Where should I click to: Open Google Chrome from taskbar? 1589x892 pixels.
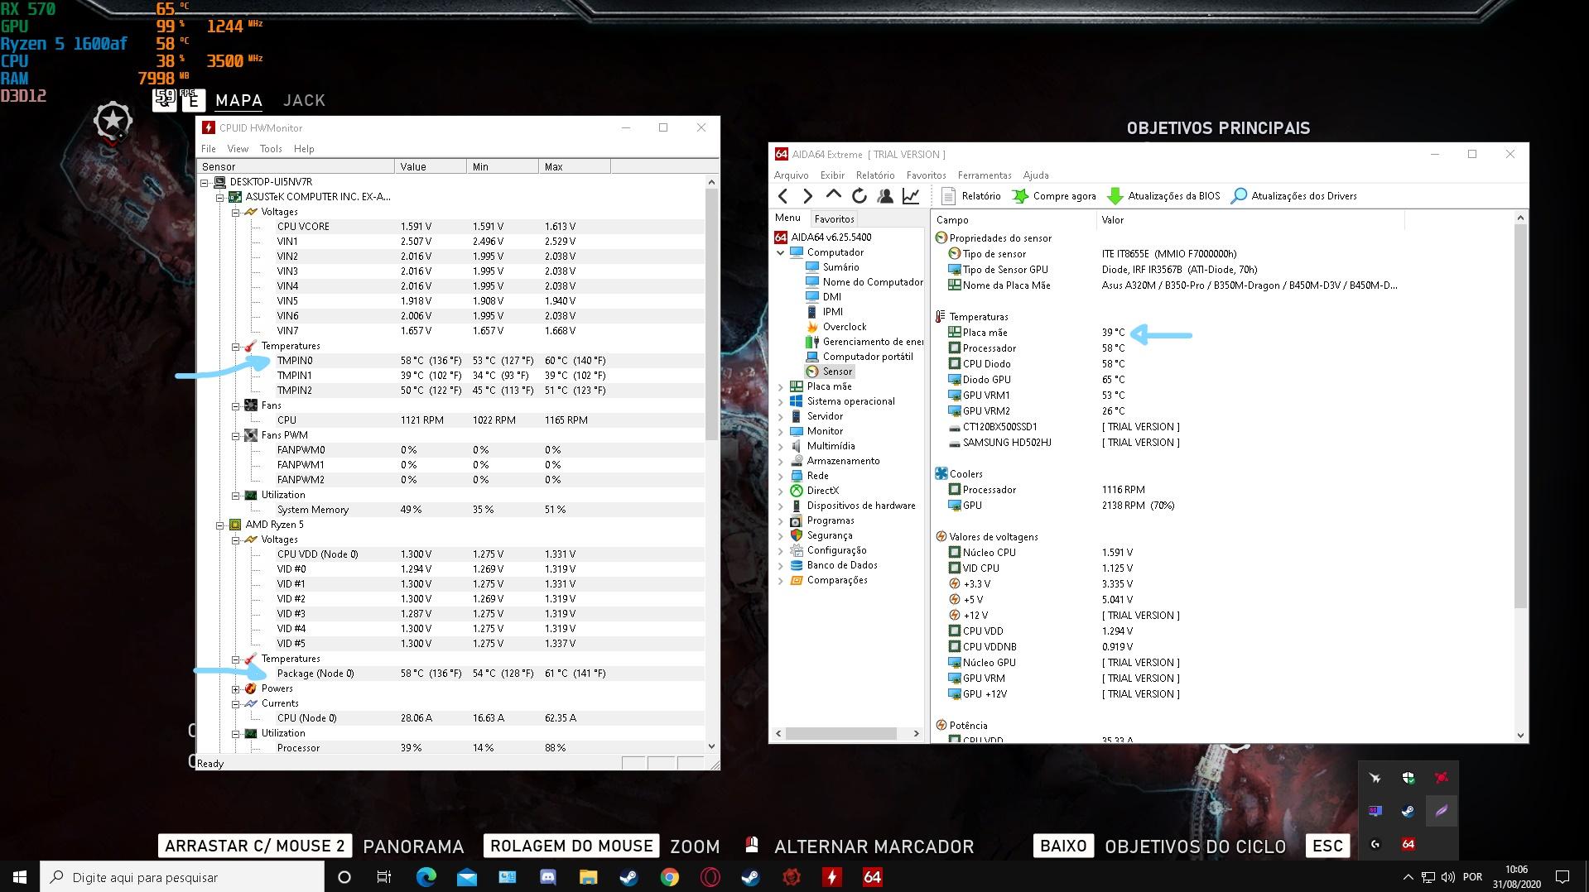tap(669, 877)
